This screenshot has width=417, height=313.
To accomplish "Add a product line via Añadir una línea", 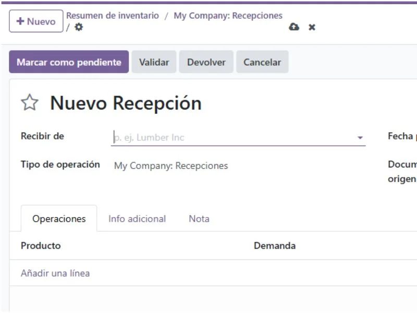I will coord(55,273).
